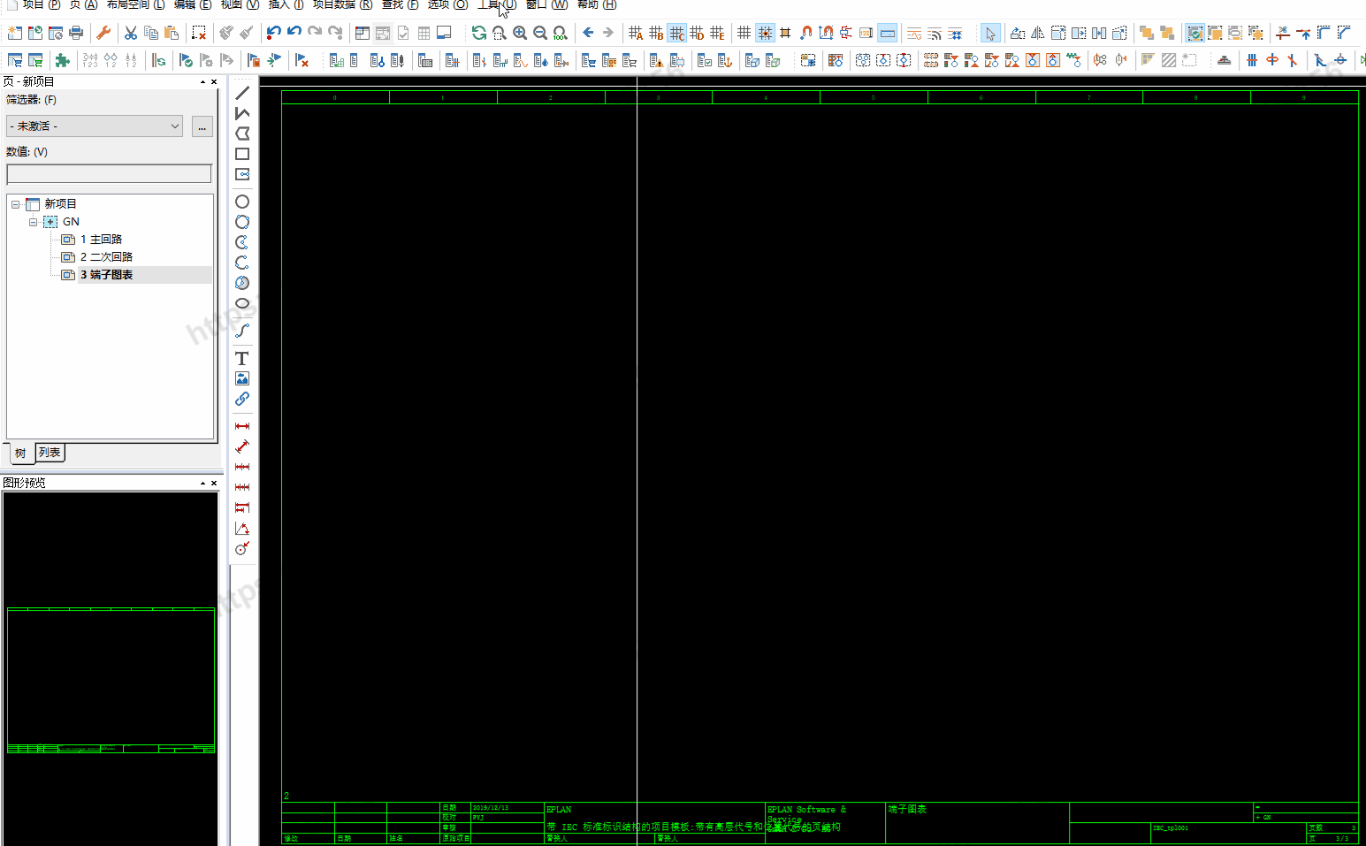Image resolution: width=1366 pixels, height=846 pixels.
Task: Open the 项目数据 (R) menu
Action: (x=342, y=4)
